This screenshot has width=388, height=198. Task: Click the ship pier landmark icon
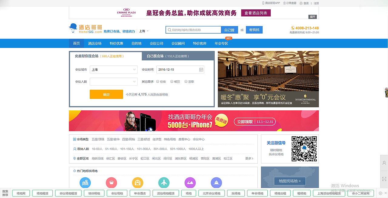(216, 183)
